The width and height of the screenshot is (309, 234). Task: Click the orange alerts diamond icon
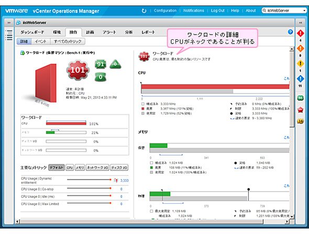[300, 48]
